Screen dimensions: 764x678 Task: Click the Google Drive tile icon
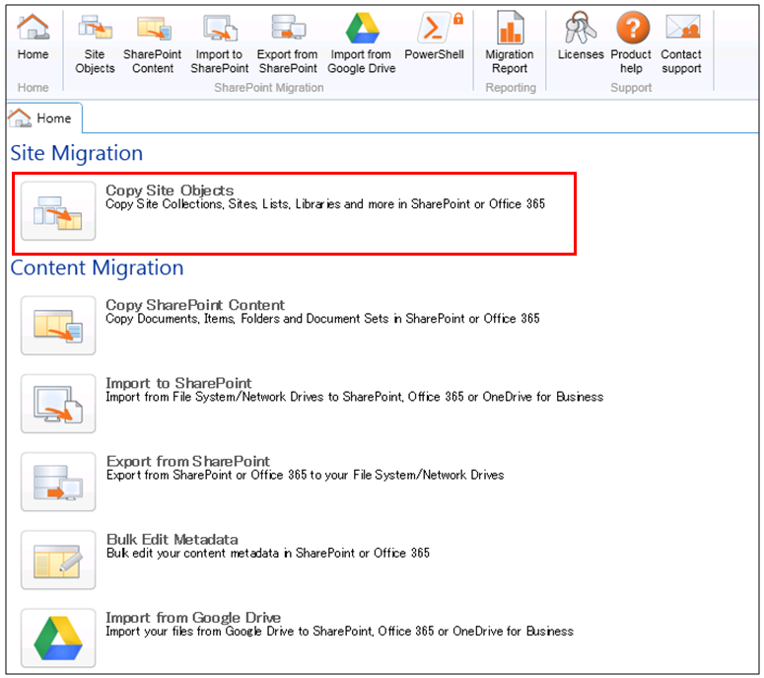click(x=58, y=638)
